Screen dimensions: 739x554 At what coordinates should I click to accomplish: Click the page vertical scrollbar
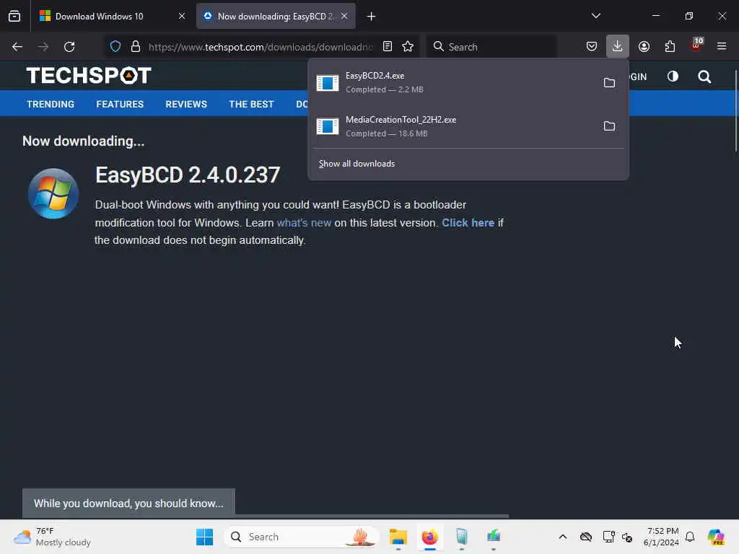tap(735, 110)
